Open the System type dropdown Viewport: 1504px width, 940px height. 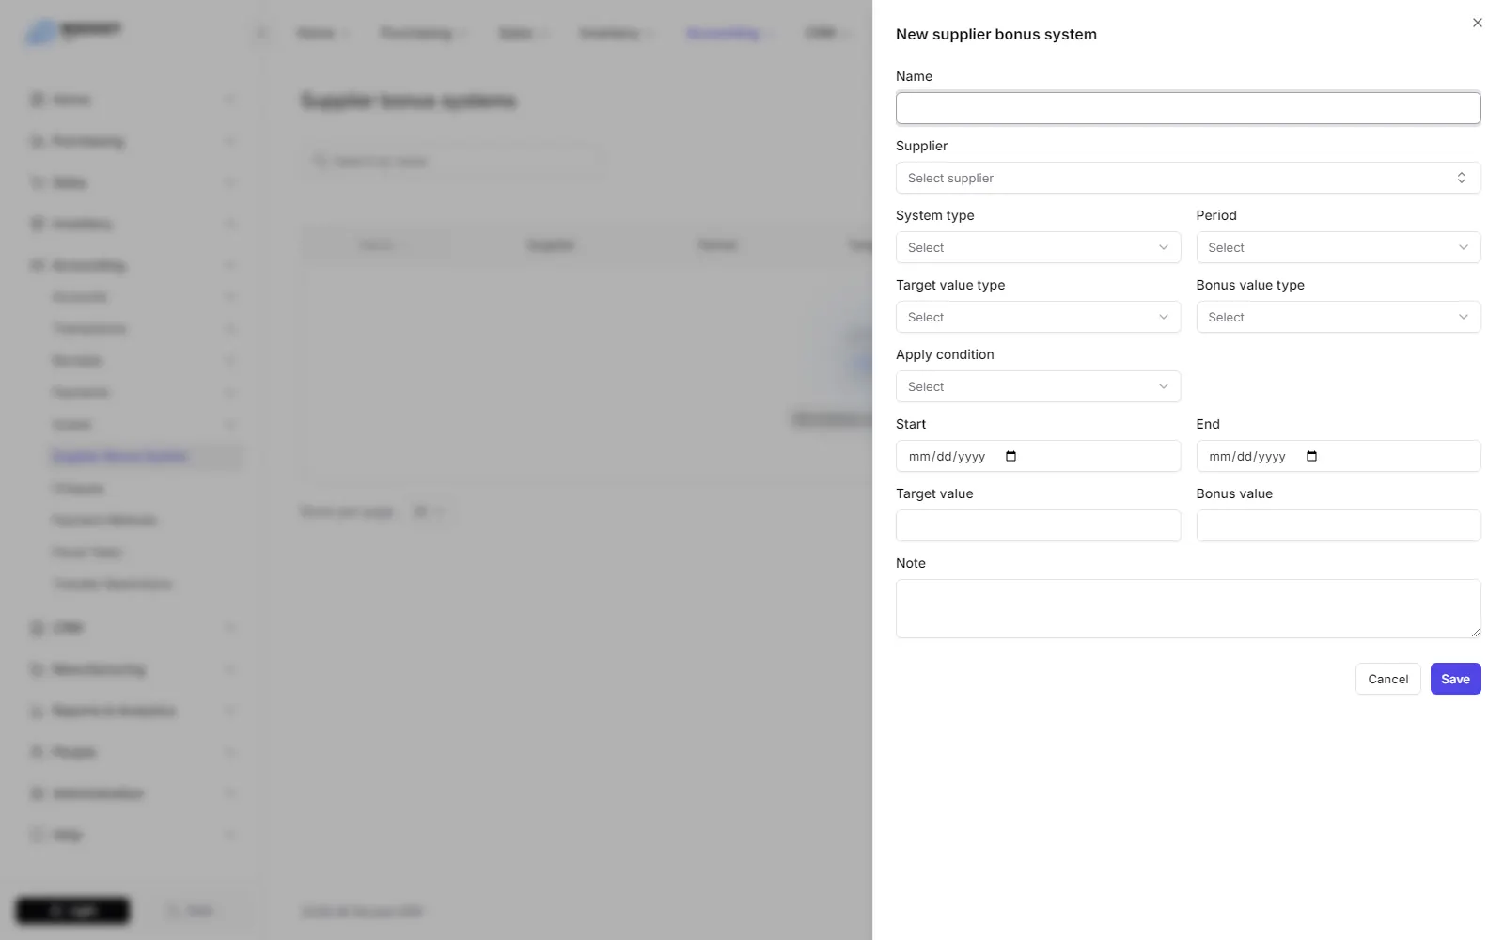tap(1038, 247)
